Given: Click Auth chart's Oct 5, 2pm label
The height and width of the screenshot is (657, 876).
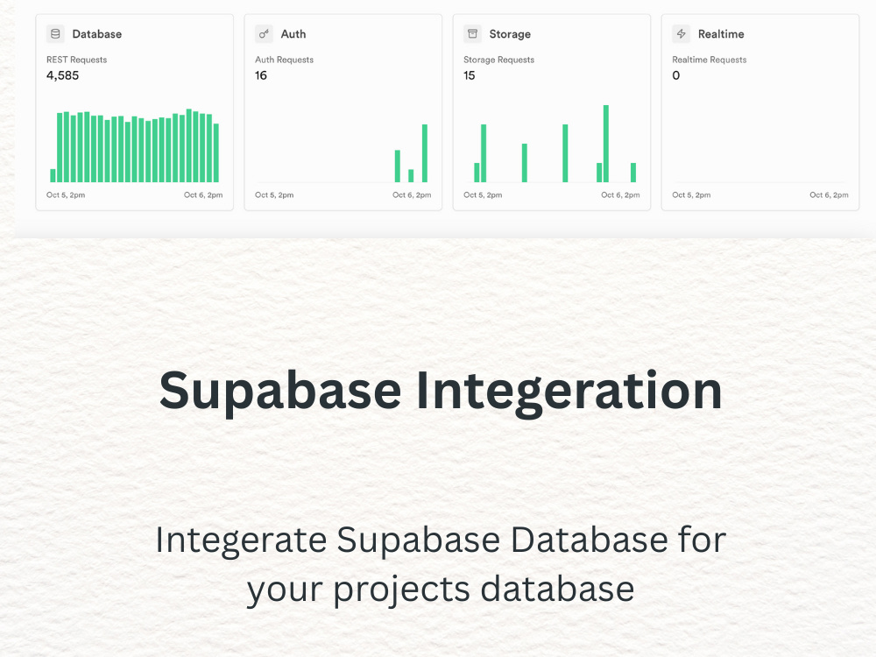Looking at the screenshot, I should tap(274, 195).
